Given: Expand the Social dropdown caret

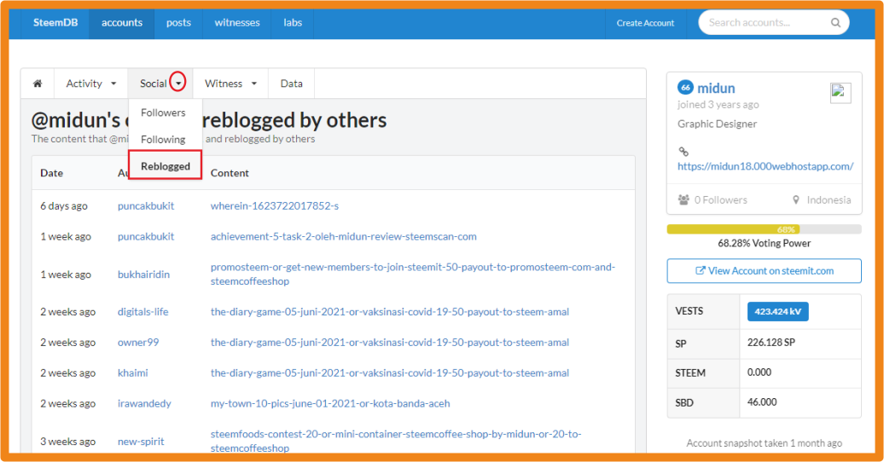Looking at the screenshot, I should click(178, 84).
